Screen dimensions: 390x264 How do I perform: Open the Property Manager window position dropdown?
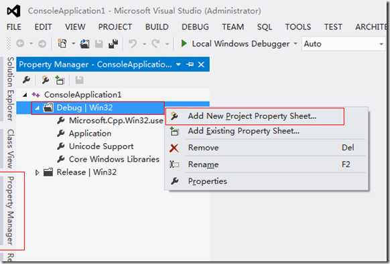tap(178, 65)
